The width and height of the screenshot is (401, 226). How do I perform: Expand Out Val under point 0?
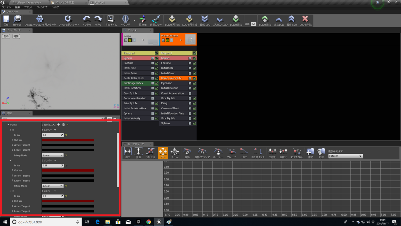tap(13, 140)
